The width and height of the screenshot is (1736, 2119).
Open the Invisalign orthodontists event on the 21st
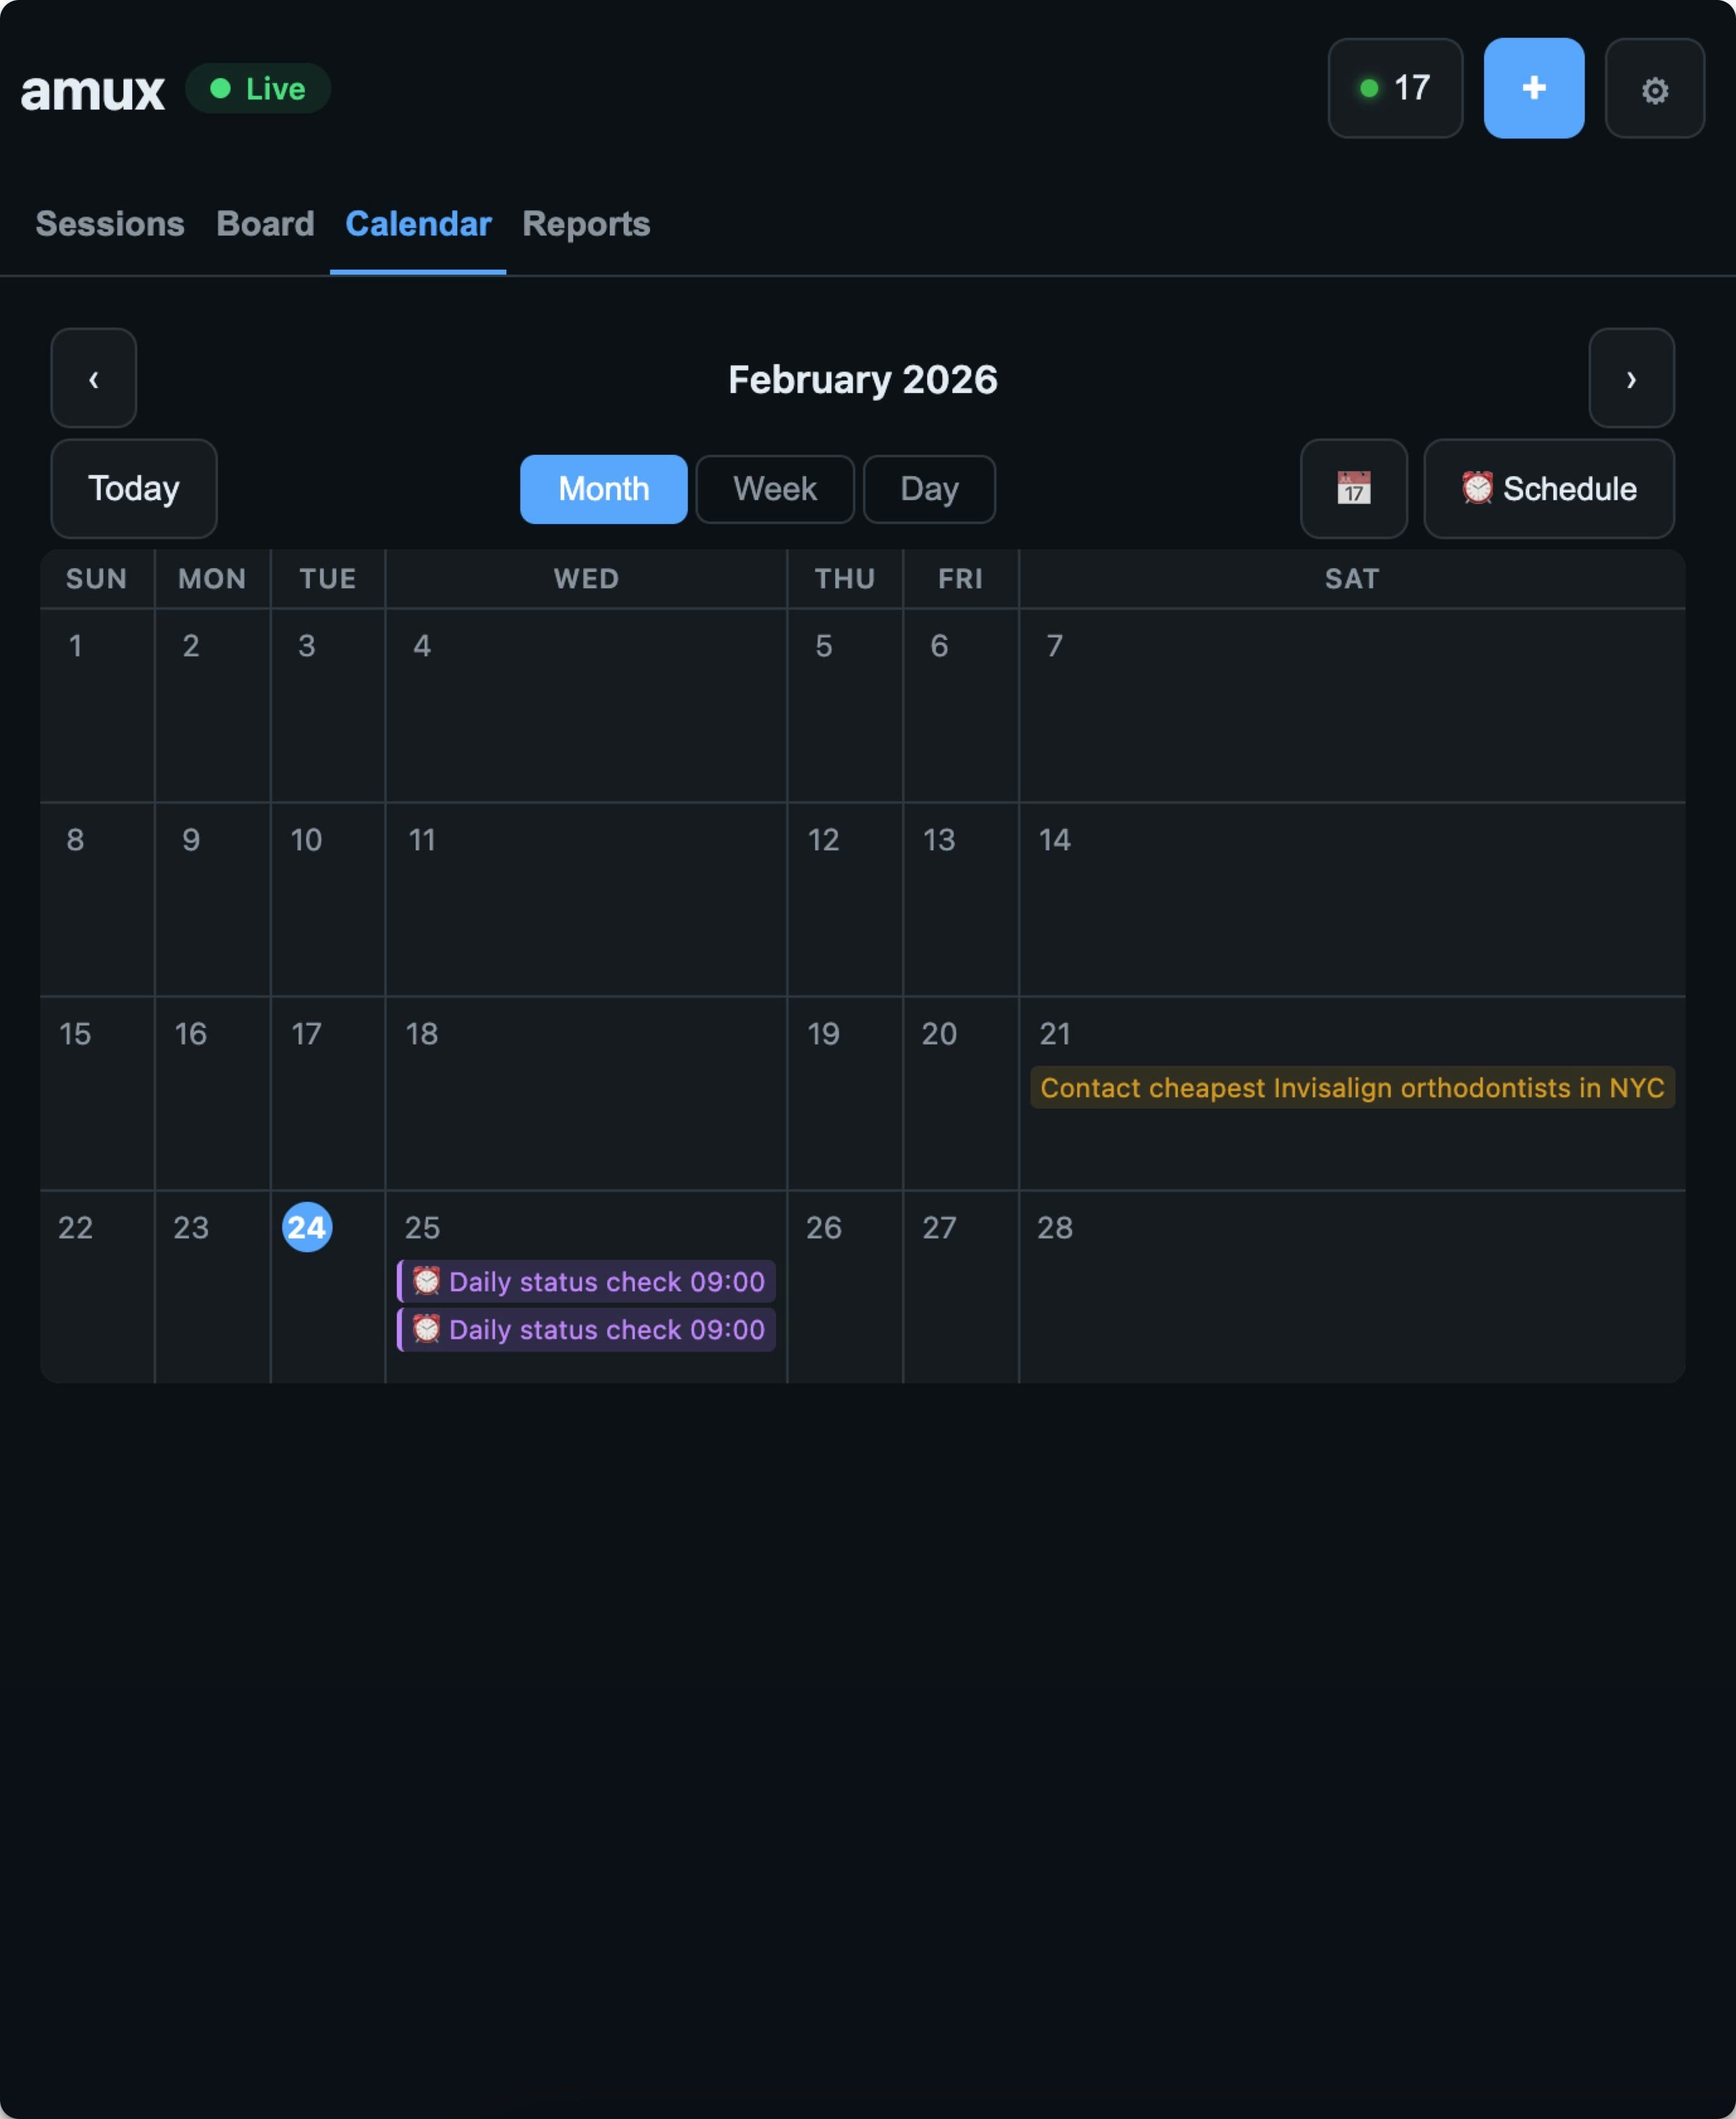click(1351, 1088)
